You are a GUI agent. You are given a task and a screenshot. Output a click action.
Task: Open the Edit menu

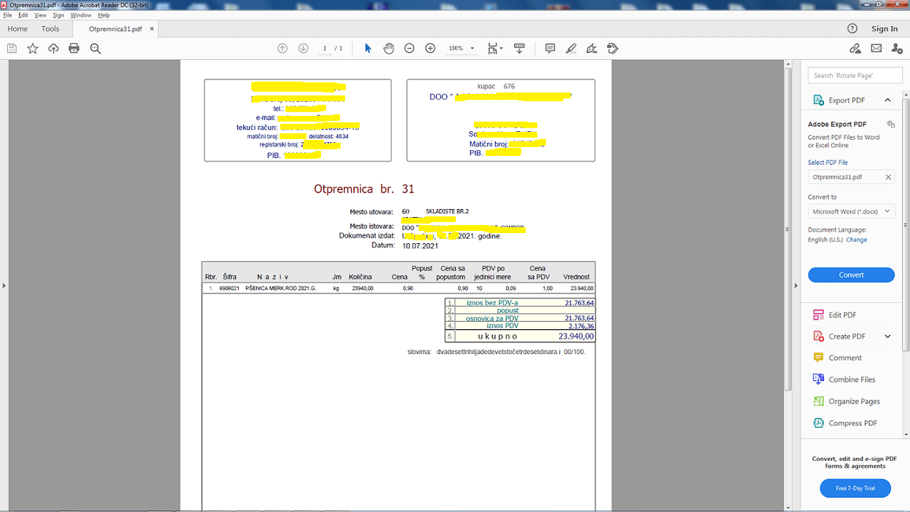coord(23,15)
